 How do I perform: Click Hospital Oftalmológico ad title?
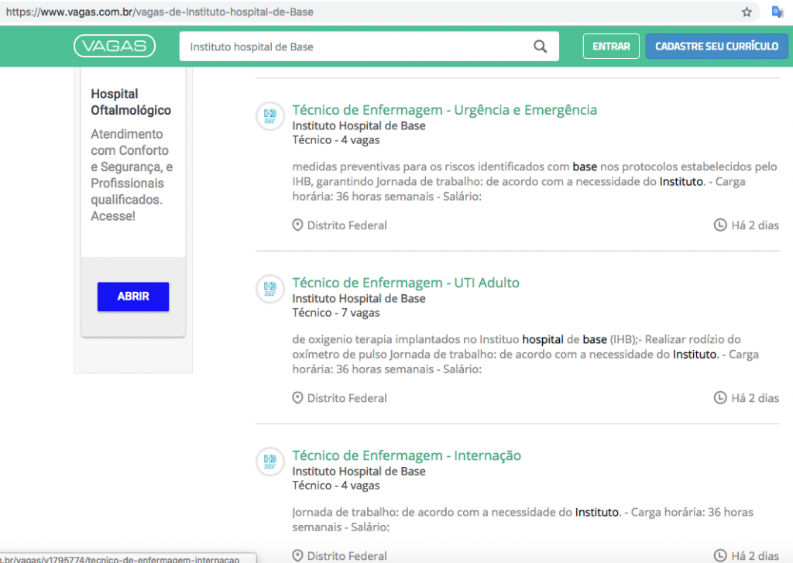[x=131, y=102]
